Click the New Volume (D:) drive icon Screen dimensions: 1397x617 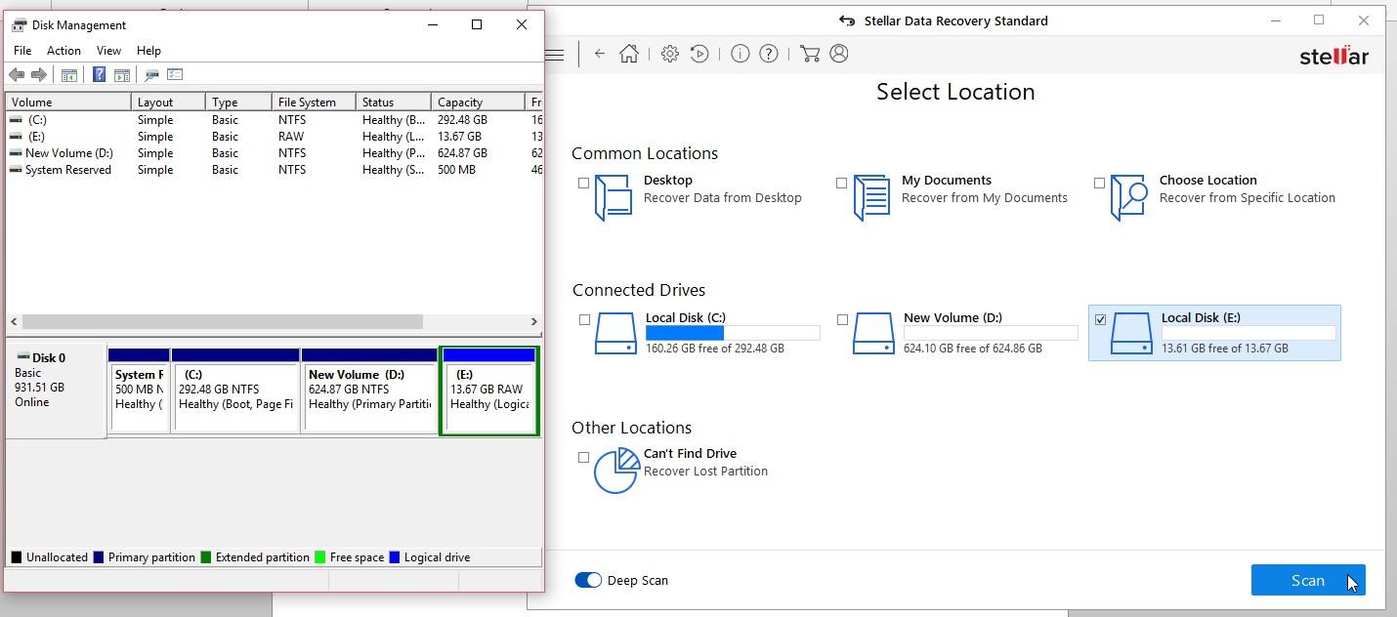click(x=873, y=333)
